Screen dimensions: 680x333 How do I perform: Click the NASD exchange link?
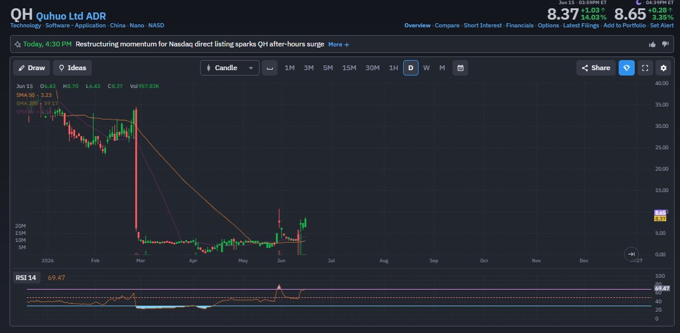[156, 26]
